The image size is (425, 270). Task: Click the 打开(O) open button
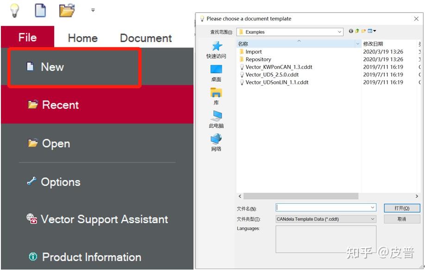(x=402, y=208)
